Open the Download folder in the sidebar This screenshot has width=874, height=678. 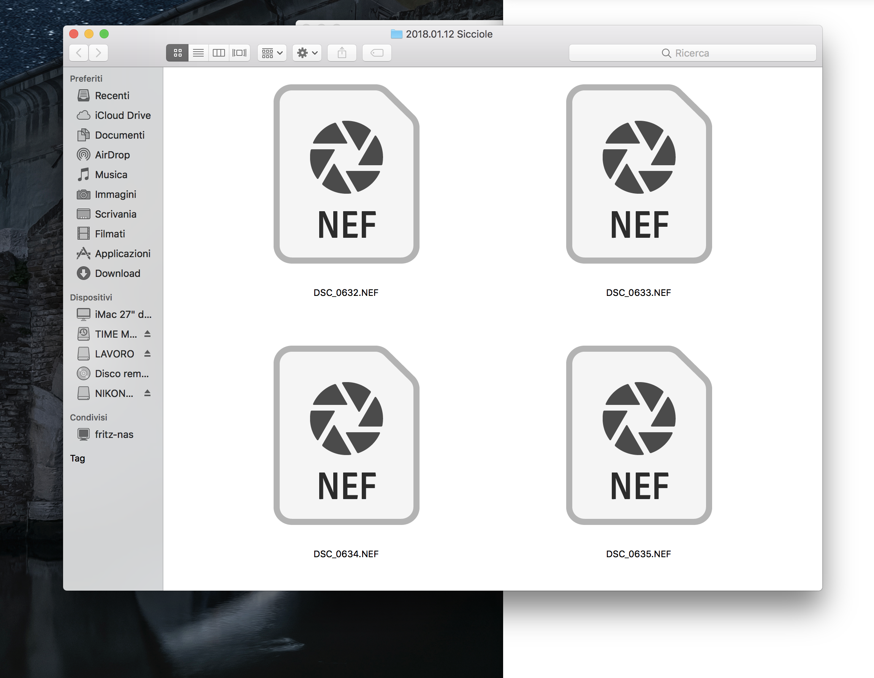tap(117, 273)
